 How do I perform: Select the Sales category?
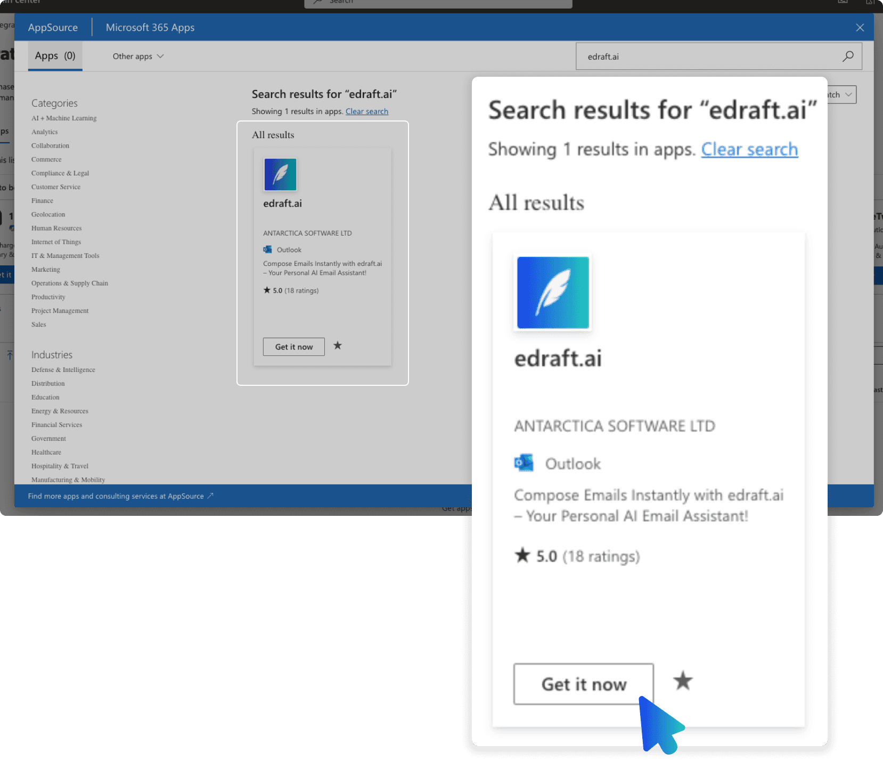[38, 325]
